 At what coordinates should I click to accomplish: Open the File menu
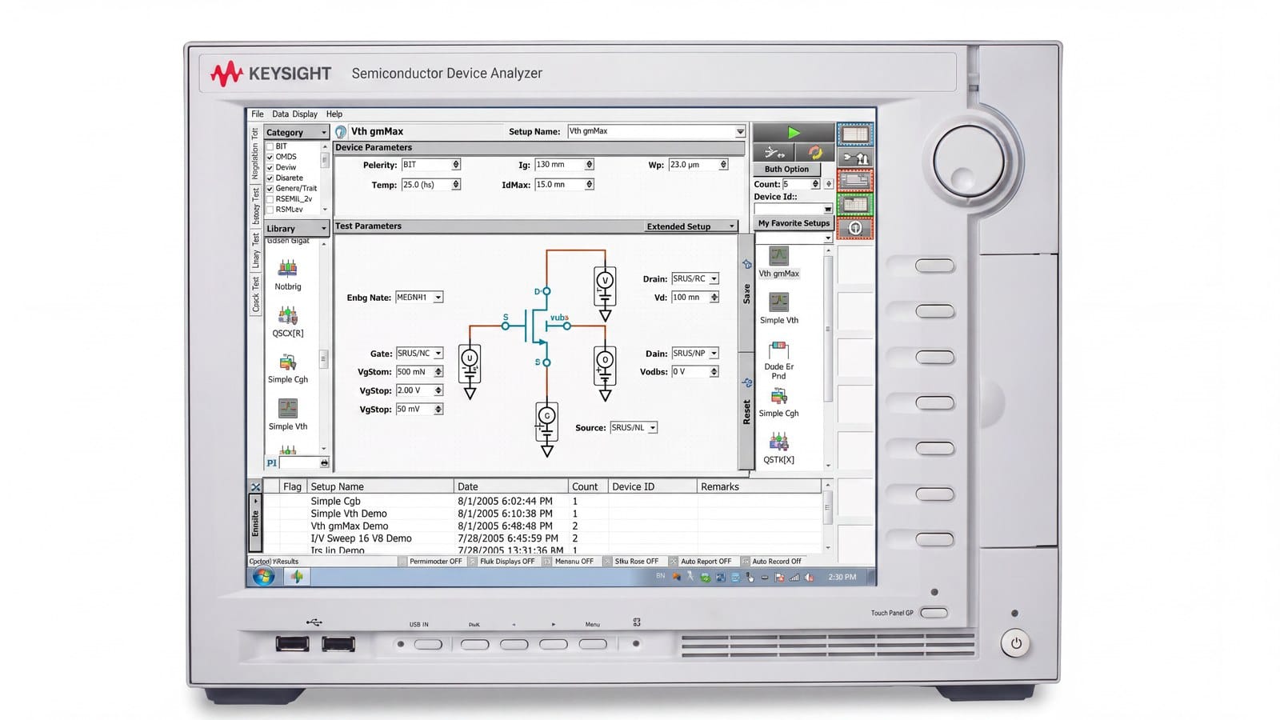(x=258, y=114)
